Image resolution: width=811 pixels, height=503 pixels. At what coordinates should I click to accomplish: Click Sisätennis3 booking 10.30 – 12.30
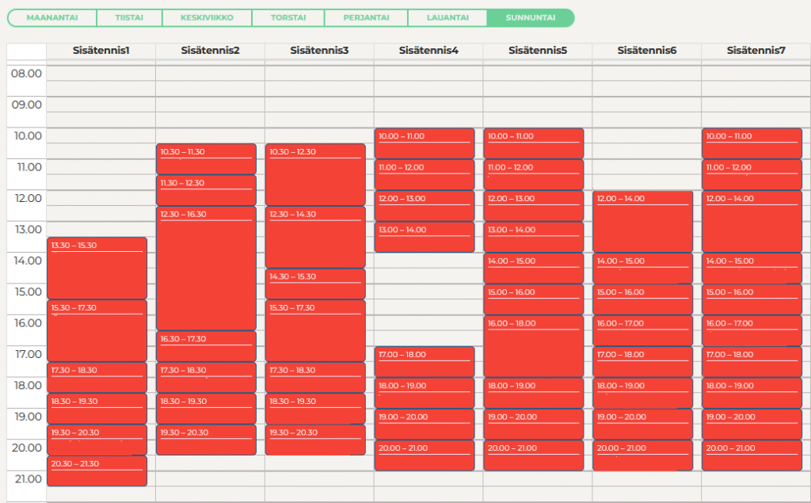click(315, 174)
